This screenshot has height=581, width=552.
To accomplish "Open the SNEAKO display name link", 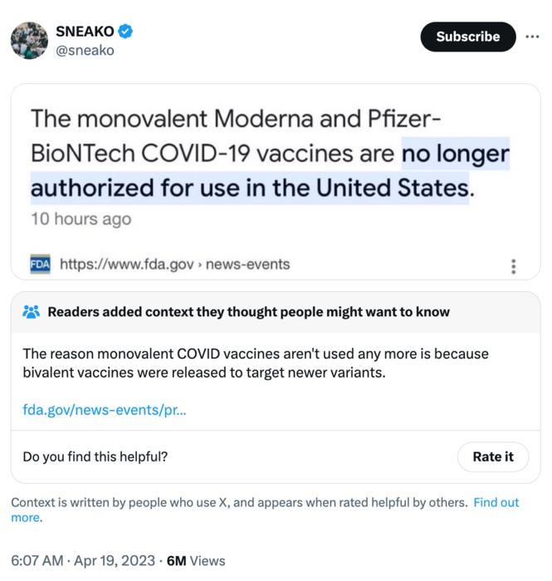I will [84, 32].
